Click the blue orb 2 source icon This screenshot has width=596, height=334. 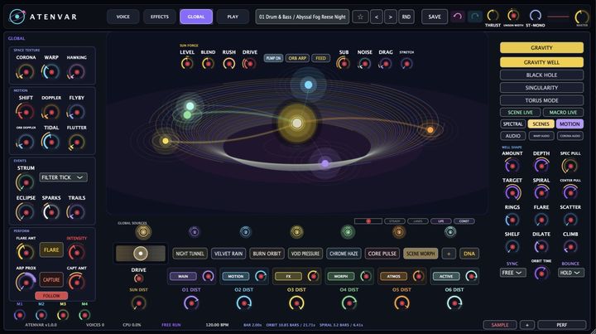[x=246, y=232]
